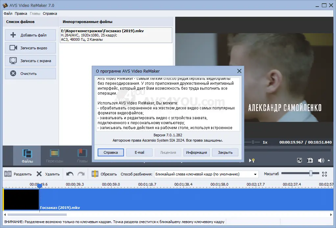Open the Справка menu
Image resolution: width=336 pixels, height=228 pixels.
pos(50,13)
